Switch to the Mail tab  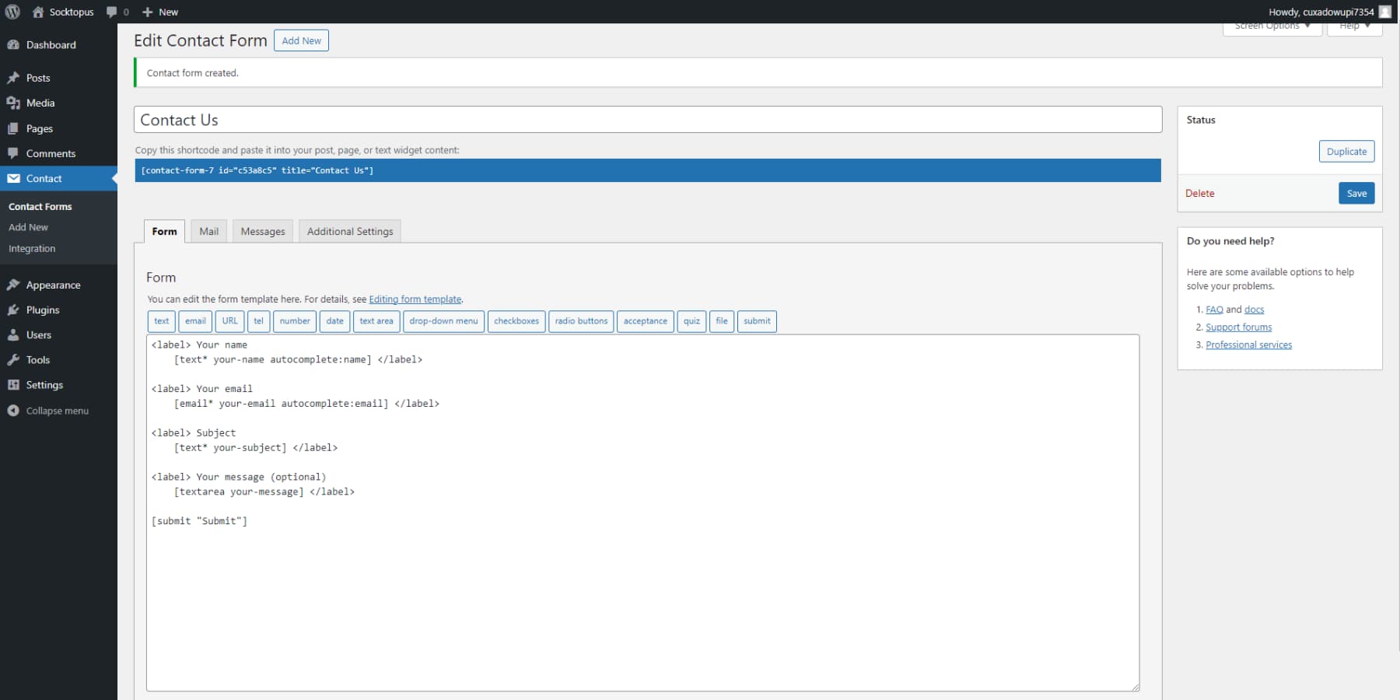[208, 231]
